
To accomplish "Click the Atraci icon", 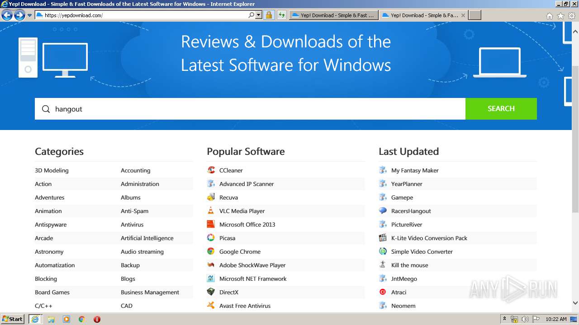I will (383, 292).
